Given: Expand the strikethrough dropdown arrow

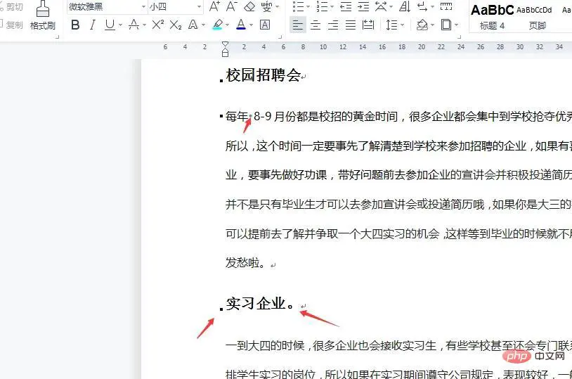Looking at the screenshot, I should tap(145, 25).
